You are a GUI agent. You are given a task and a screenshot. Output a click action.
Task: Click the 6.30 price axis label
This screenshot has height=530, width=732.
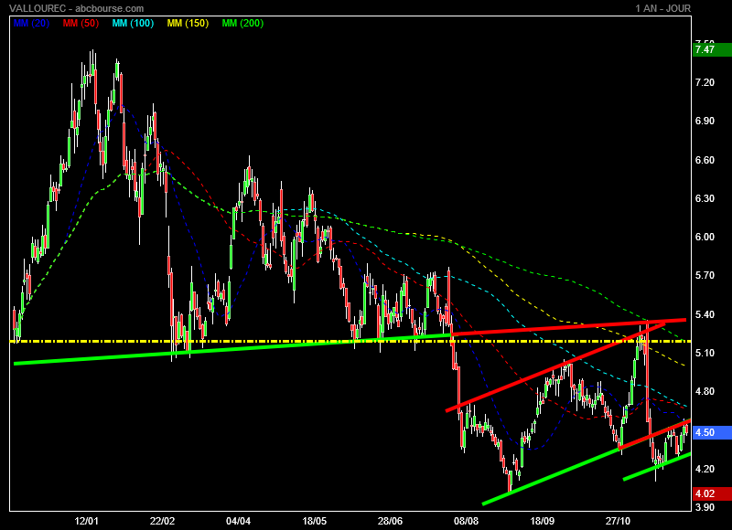click(705, 198)
